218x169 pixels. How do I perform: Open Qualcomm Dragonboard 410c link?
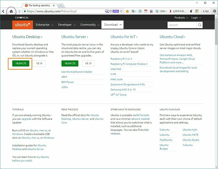pos(128,85)
